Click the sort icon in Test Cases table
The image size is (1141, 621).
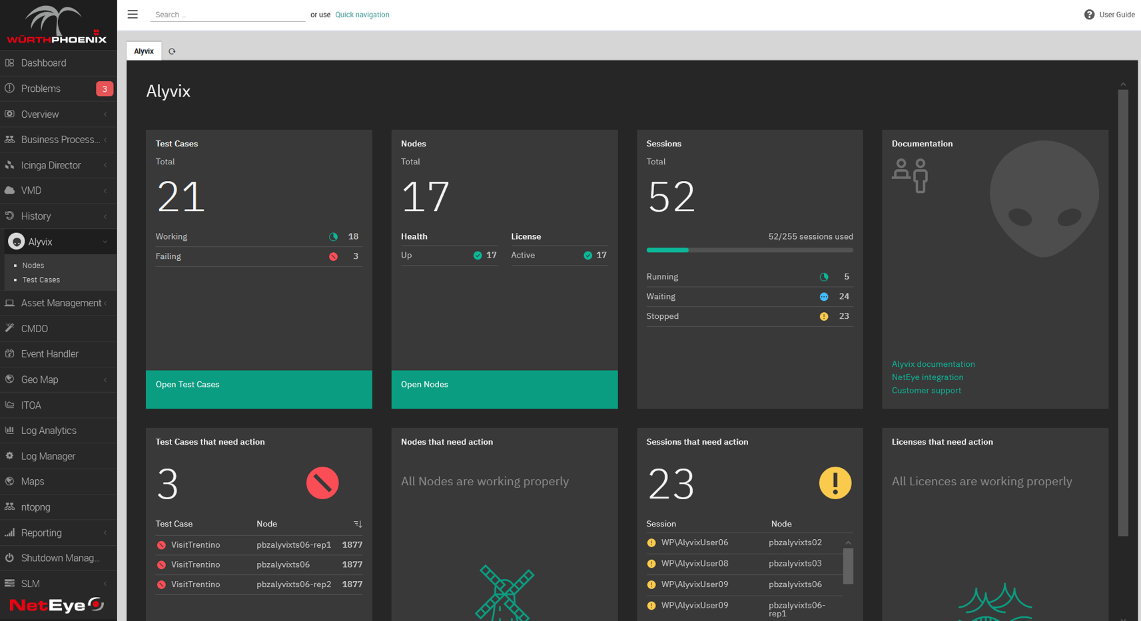click(x=358, y=524)
